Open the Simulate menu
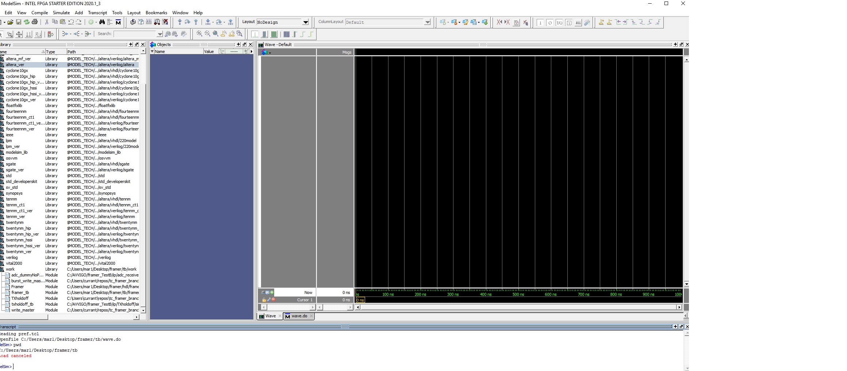The width and height of the screenshot is (847, 371). coord(61,12)
